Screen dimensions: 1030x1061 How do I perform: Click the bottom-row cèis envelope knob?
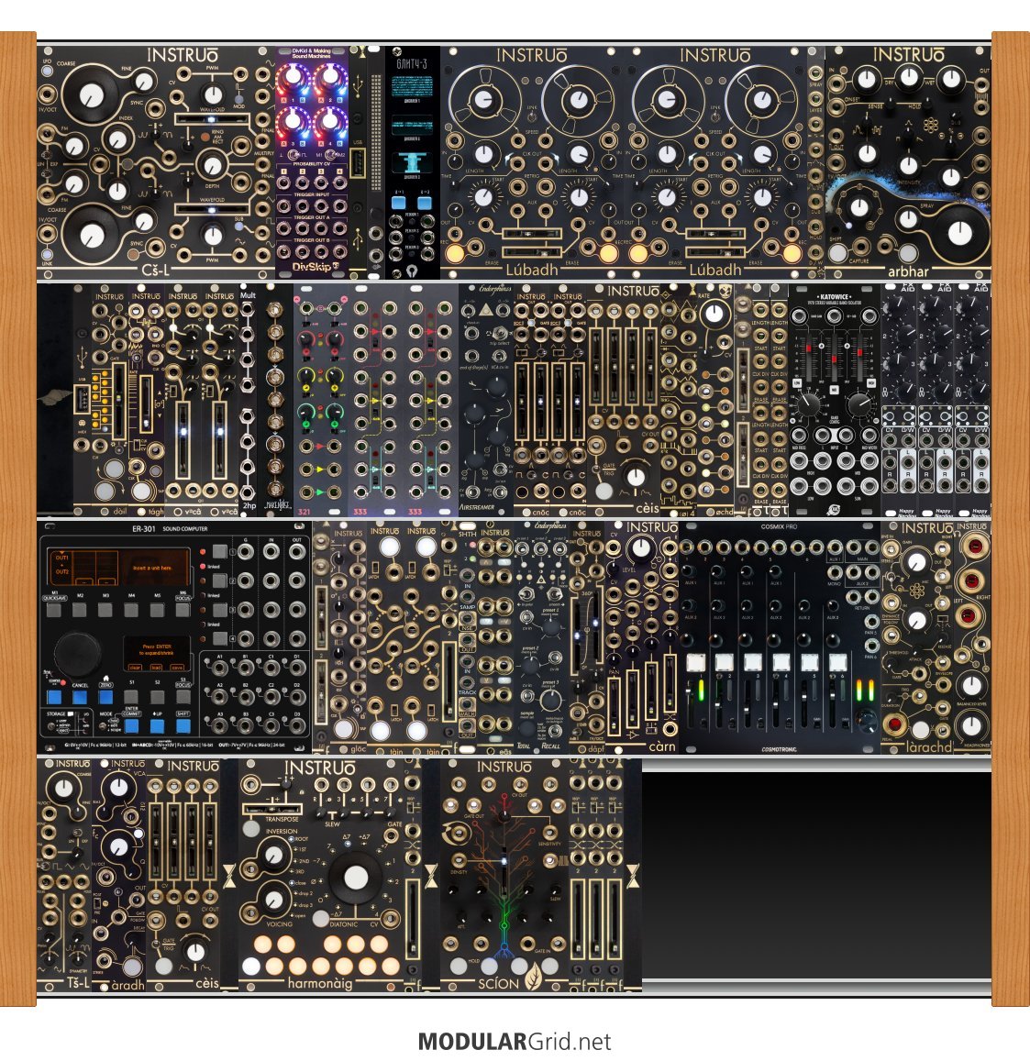click(194, 951)
